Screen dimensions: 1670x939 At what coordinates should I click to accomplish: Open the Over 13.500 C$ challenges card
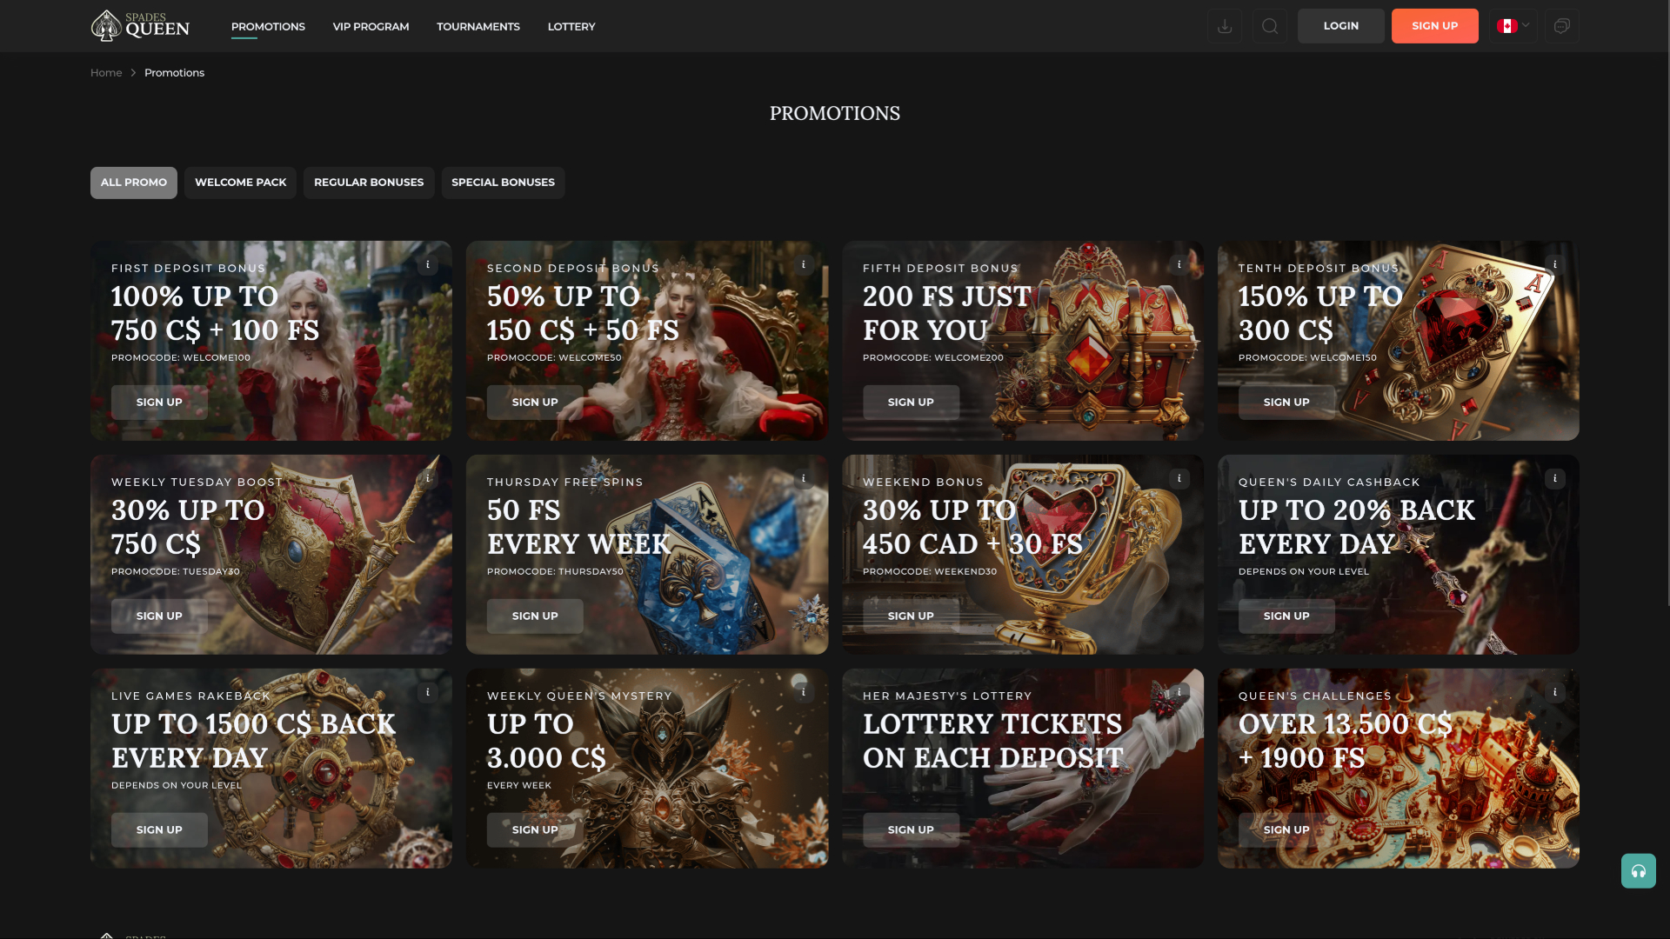[x=1399, y=769]
